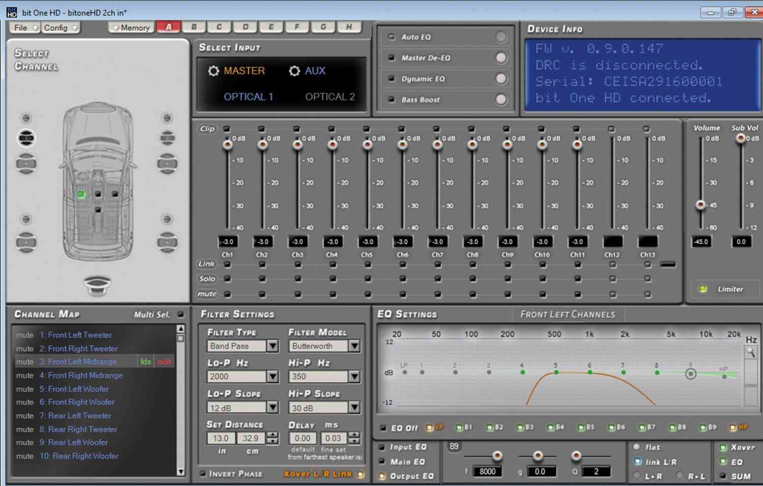
Task: Select the rear left tweeter speaker icon
Action: pos(26,219)
